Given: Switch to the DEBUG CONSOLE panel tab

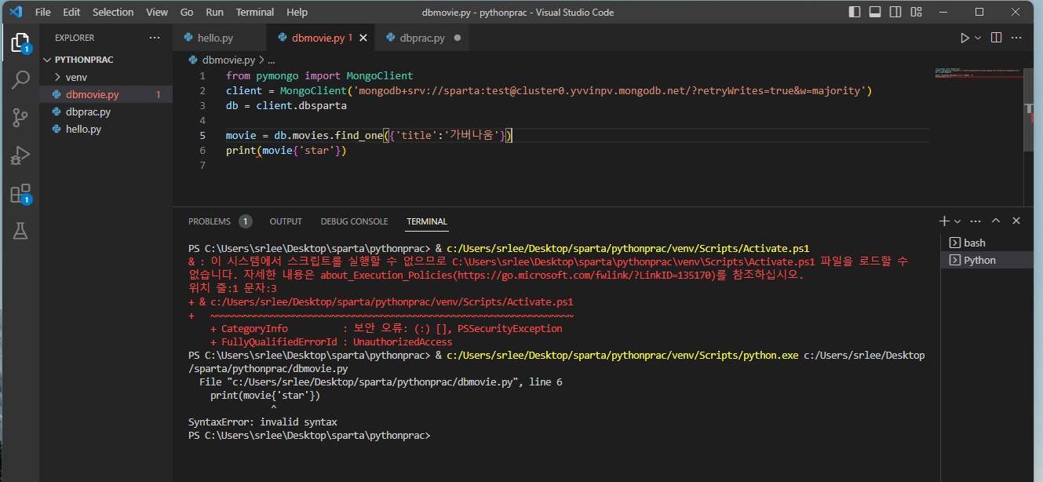Looking at the screenshot, I should point(354,221).
